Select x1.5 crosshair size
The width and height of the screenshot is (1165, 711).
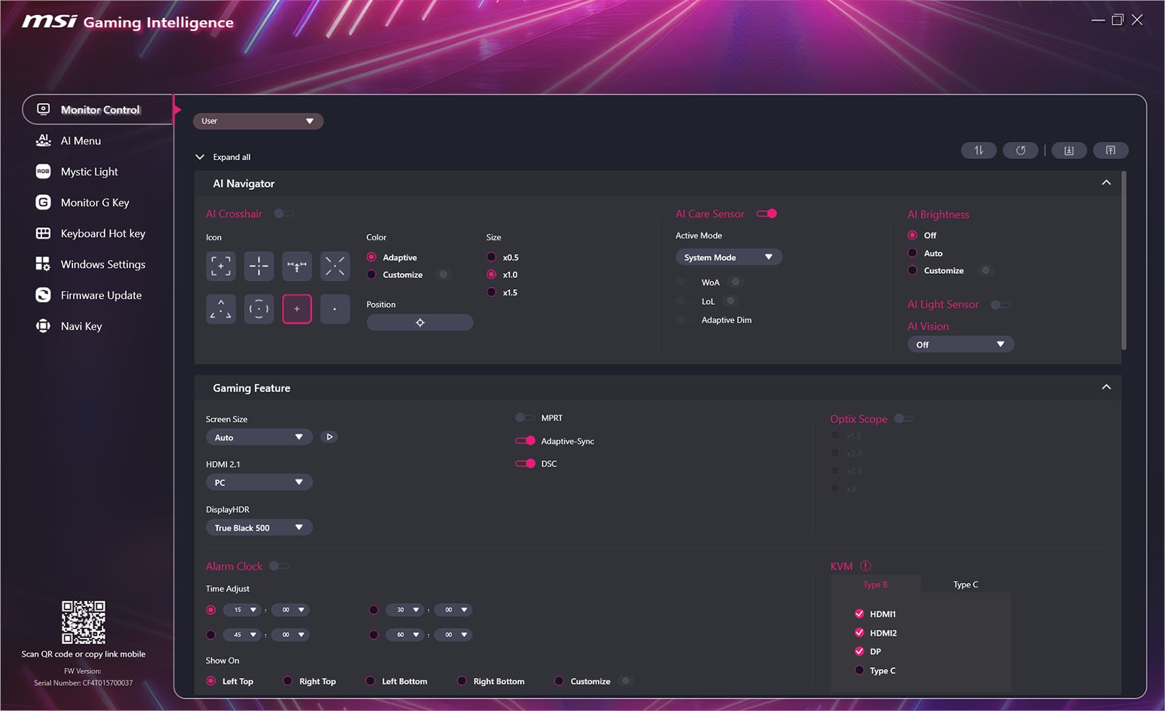(x=492, y=292)
